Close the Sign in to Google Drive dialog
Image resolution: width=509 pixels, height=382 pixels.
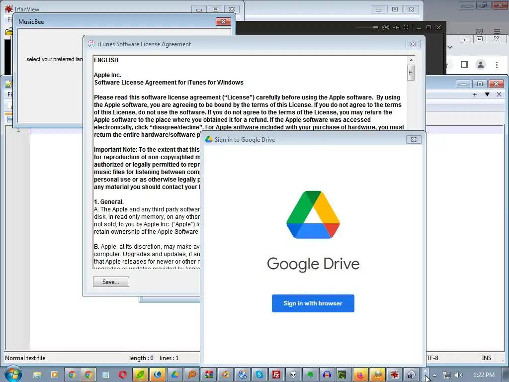click(414, 140)
